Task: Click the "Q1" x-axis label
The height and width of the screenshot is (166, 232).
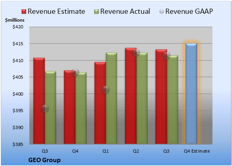Action: [106, 151]
